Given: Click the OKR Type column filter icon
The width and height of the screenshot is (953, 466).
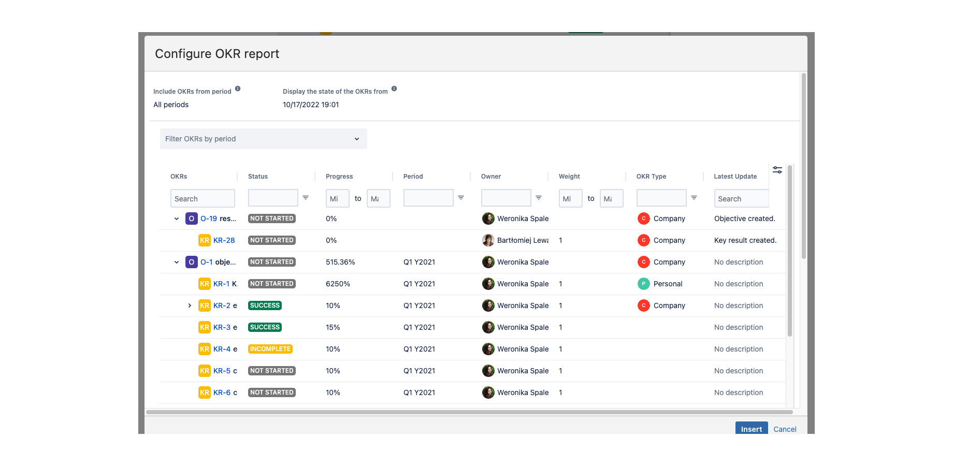Looking at the screenshot, I should (694, 198).
